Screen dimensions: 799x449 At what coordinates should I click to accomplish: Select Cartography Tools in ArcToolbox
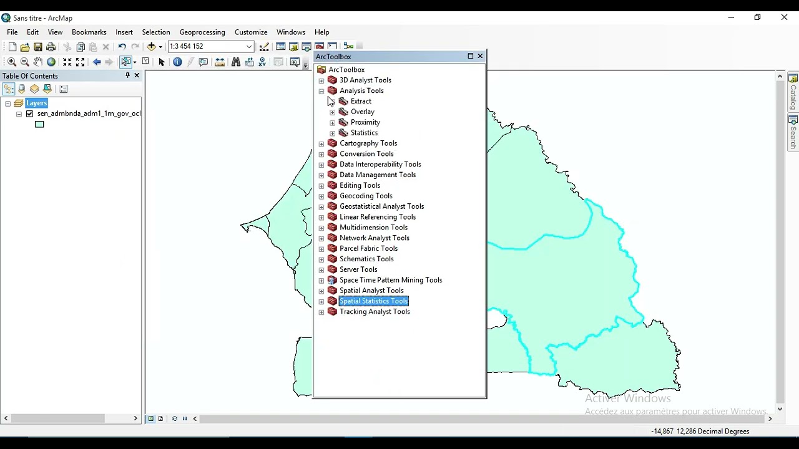(368, 143)
